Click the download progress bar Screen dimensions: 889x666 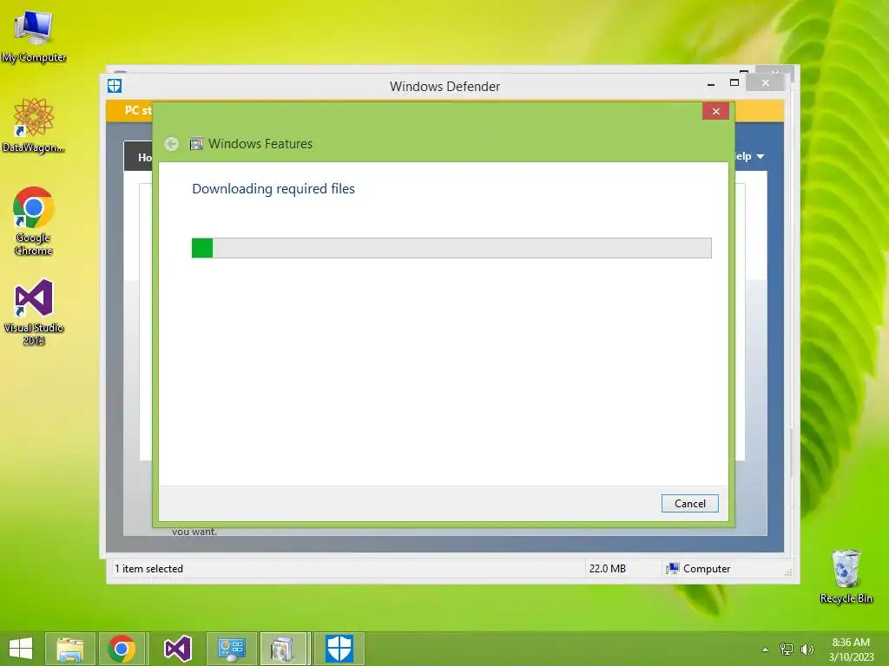point(451,248)
